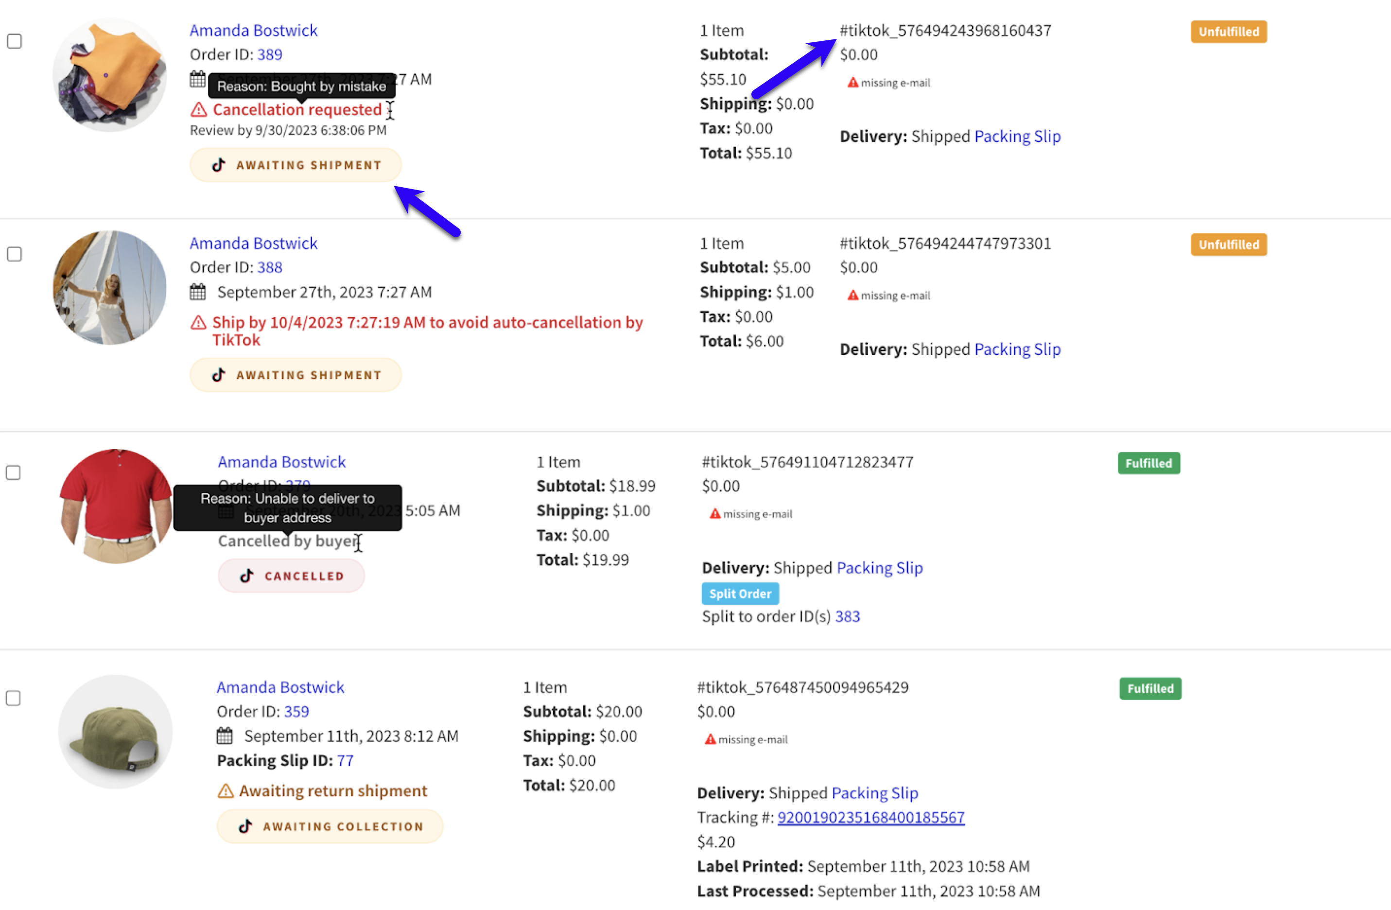Screen dimensions: 1391x910
Task: Select checkbox for order 389
Action: coord(14,41)
